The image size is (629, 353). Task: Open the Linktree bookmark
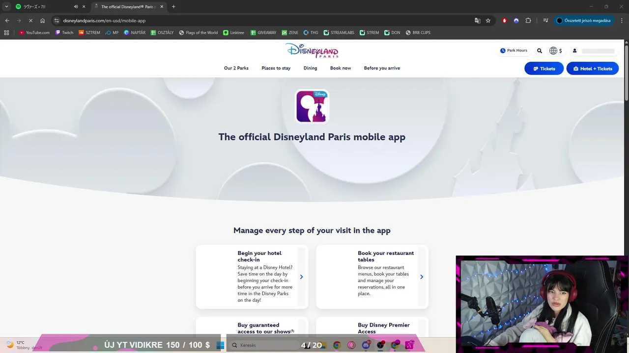coord(233,32)
